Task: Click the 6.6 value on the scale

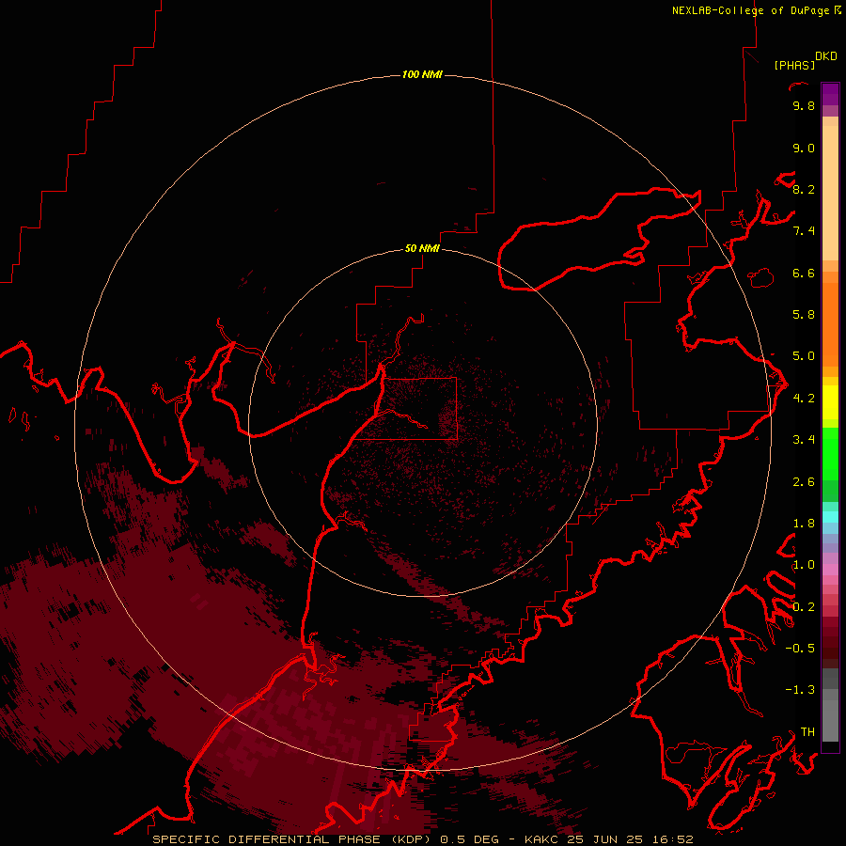Action: pos(804,273)
